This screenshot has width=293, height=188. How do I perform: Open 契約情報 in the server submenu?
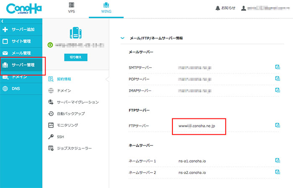click(64, 79)
